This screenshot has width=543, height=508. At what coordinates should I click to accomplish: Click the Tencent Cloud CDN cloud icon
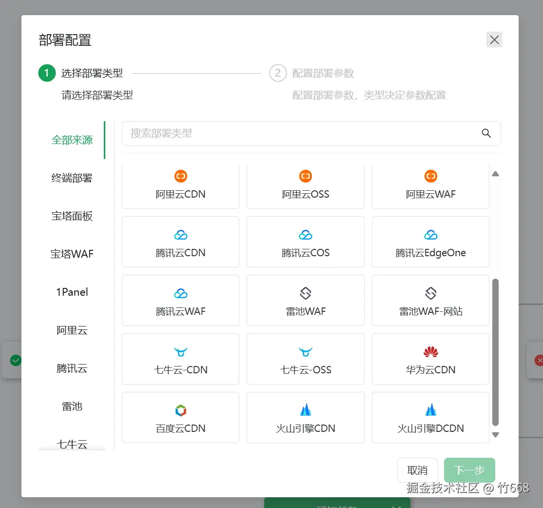180,235
